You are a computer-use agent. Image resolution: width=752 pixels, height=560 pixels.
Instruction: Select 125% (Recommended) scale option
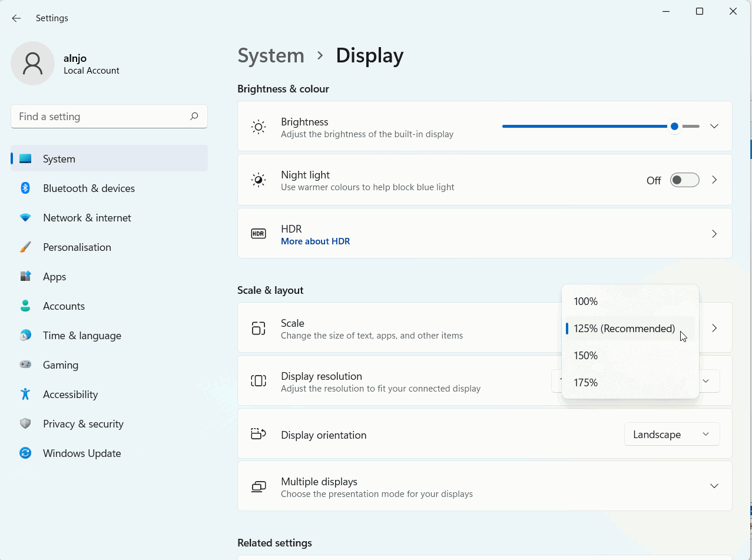click(x=630, y=329)
